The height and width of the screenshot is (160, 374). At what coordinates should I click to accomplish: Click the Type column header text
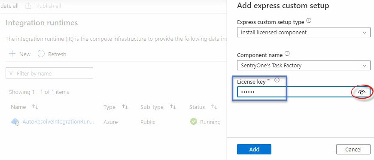(x=109, y=107)
